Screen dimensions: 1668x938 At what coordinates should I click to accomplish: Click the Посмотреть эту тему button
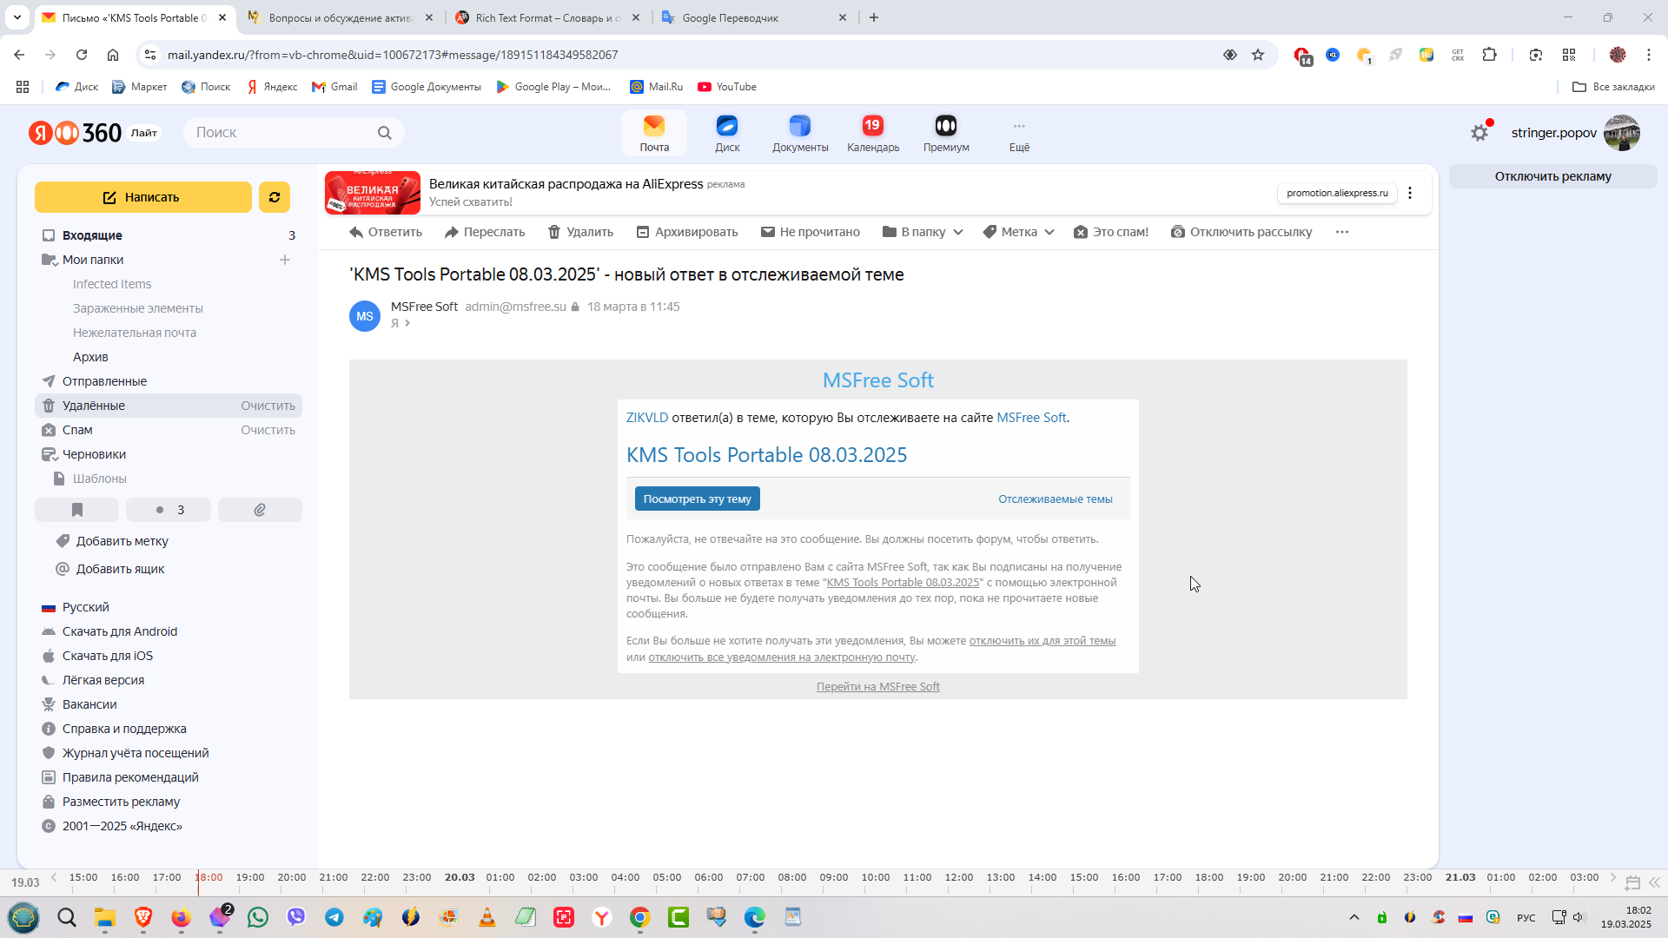click(x=698, y=499)
